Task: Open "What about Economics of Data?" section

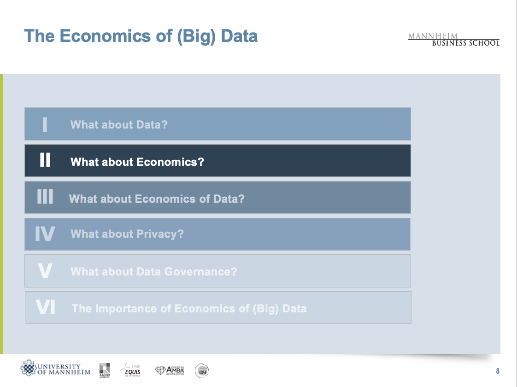Action: point(157,199)
